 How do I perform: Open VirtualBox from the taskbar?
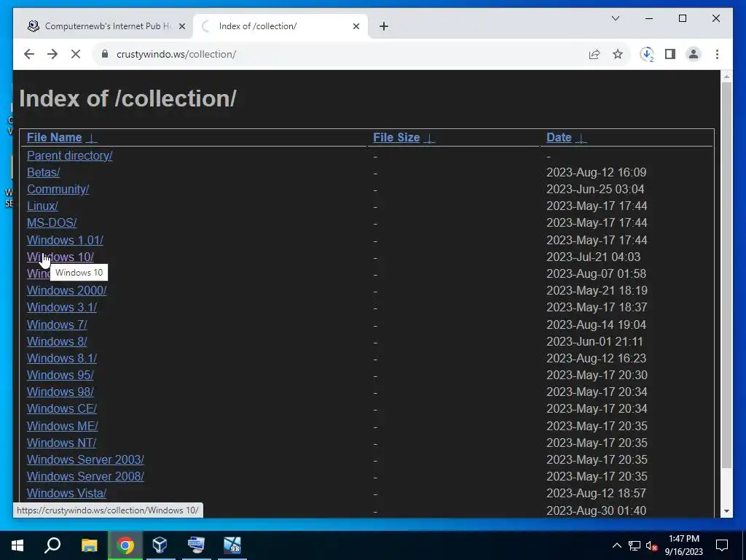coord(160,545)
